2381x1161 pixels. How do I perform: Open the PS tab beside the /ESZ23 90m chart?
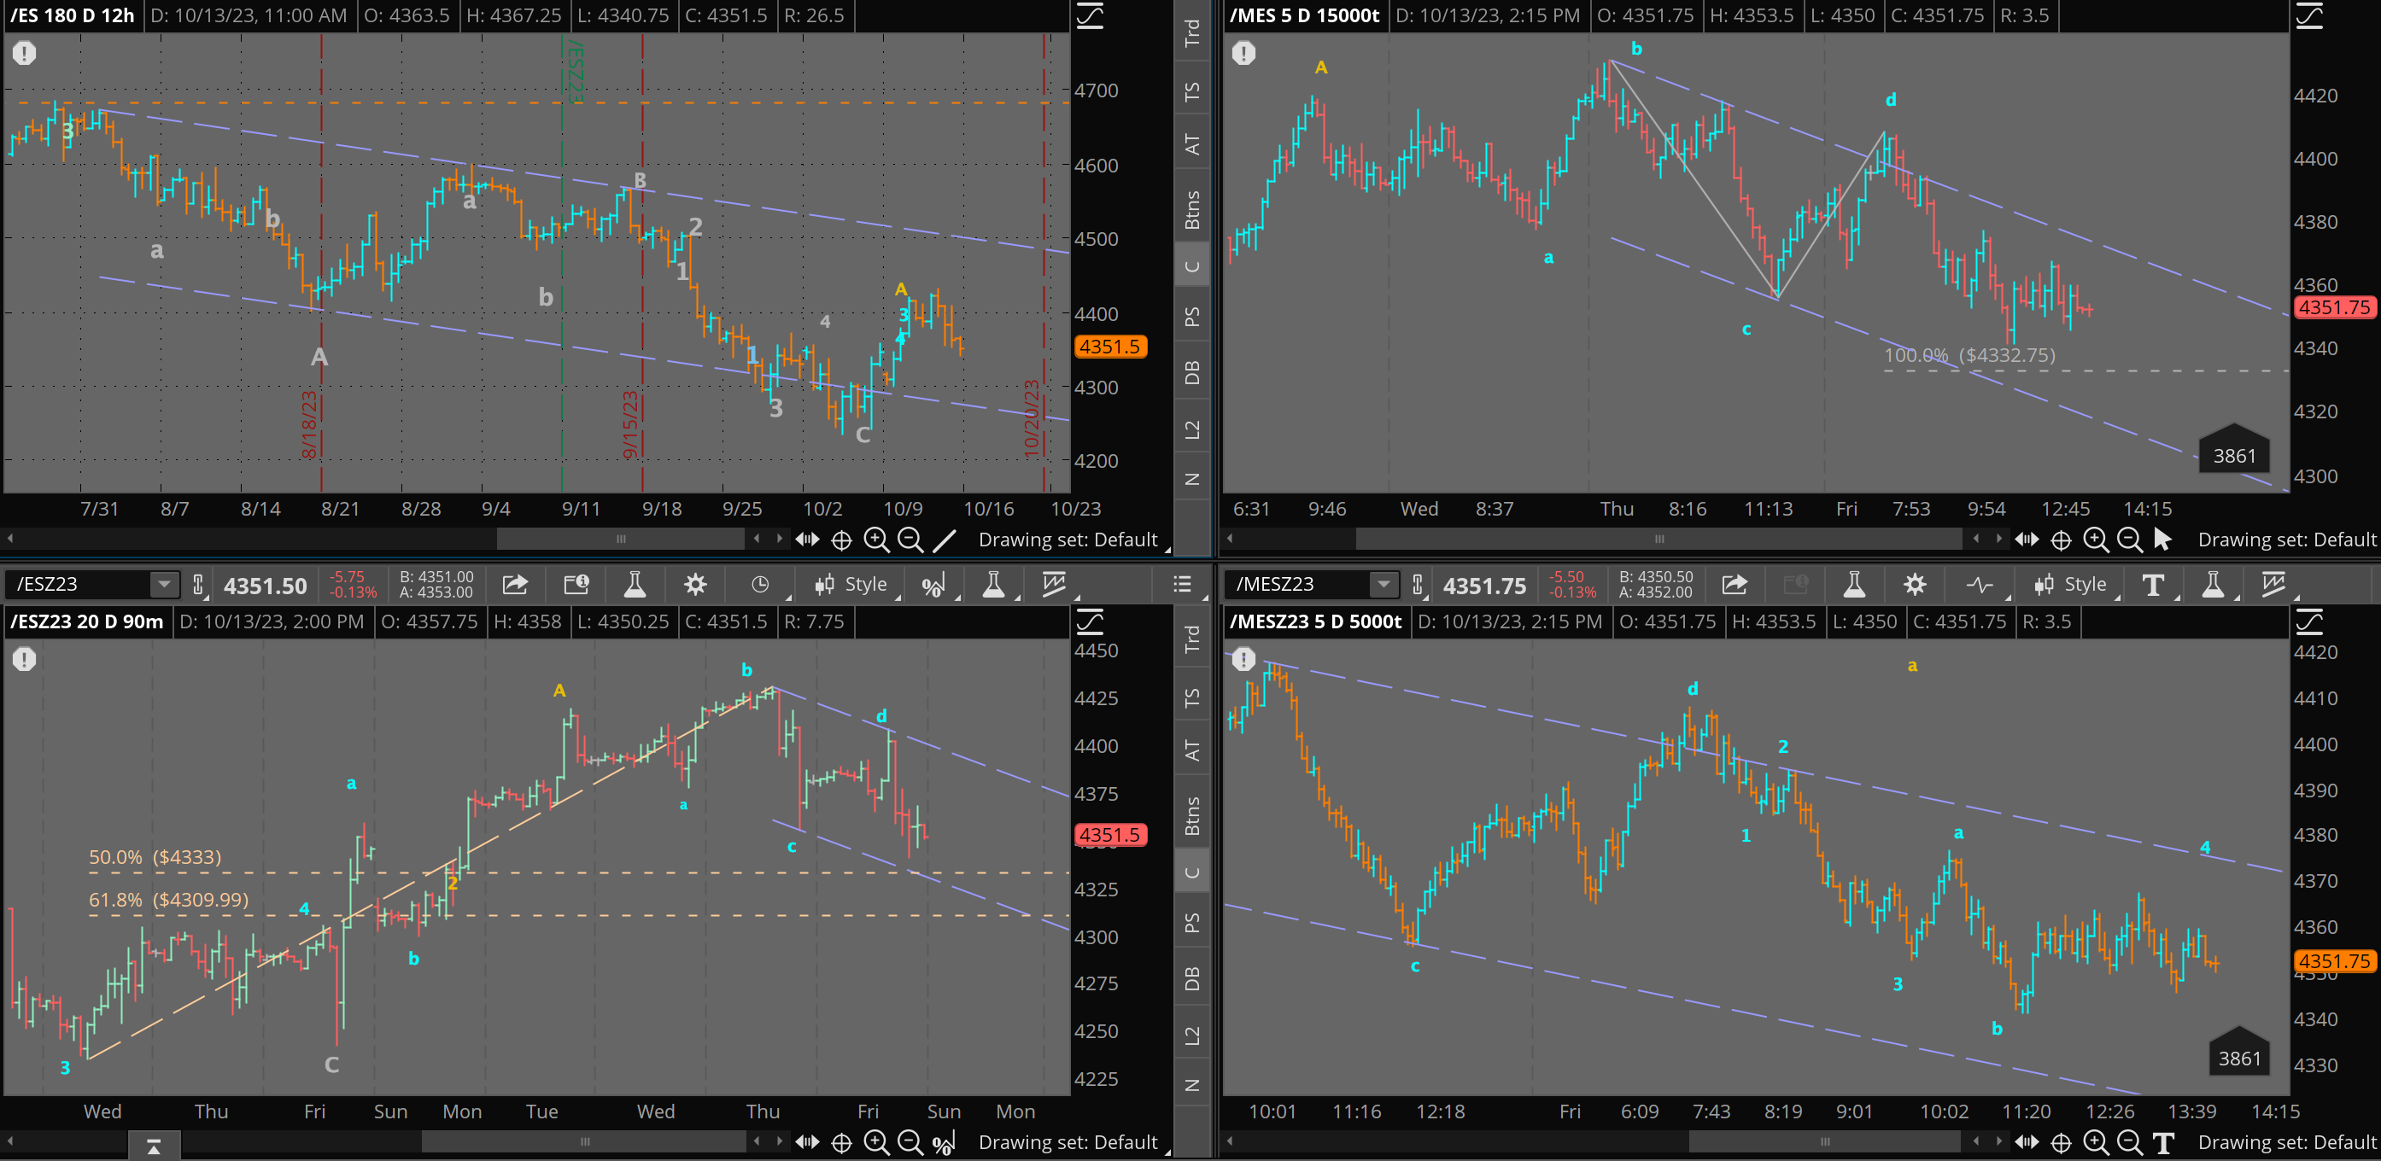[1192, 923]
